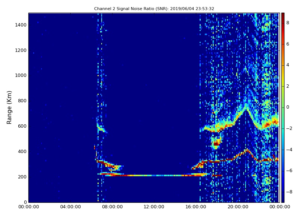Click the colorbar label −4
The image size is (299, 224).
coord(289,150)
